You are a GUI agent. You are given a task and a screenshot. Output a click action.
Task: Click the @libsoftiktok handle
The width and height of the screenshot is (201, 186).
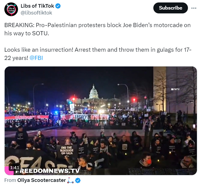[36, 13]
